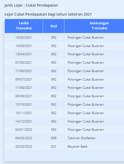Select the date cell 10/03/2021

click(x=24, y=46)
